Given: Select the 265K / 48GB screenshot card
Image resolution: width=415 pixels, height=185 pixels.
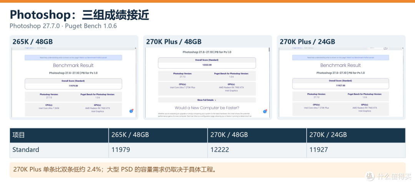Looking at the screenshot, I should [74, 77].
